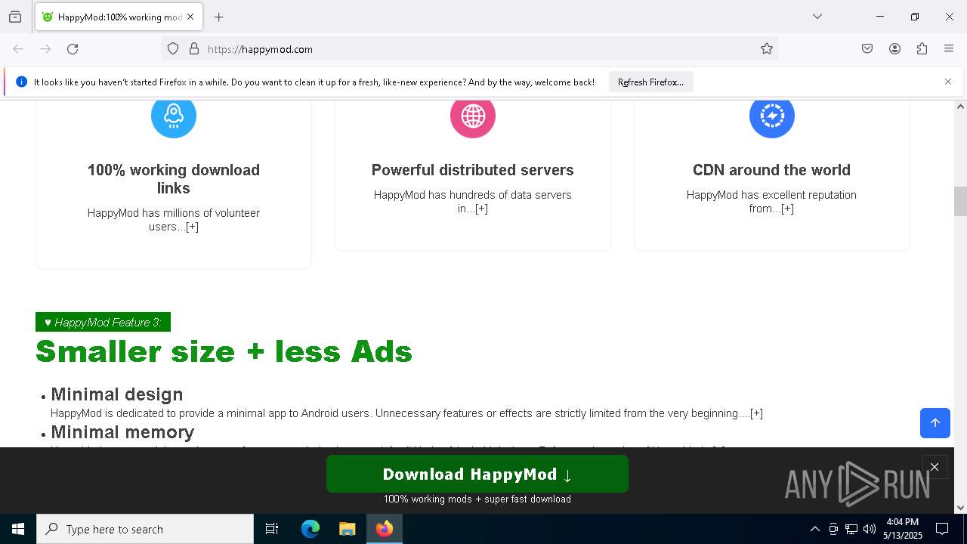Expand the '[+]' after data servers text
The width and height of the screenshot is (967, 544).
tap(481, 209)
